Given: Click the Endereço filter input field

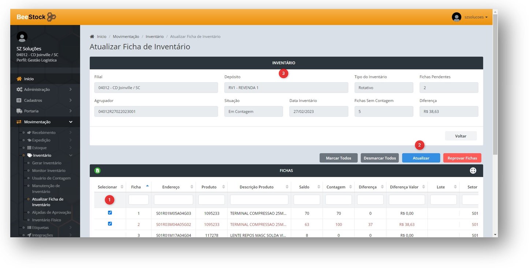Looking at the screenshot, I should (173, 200).
